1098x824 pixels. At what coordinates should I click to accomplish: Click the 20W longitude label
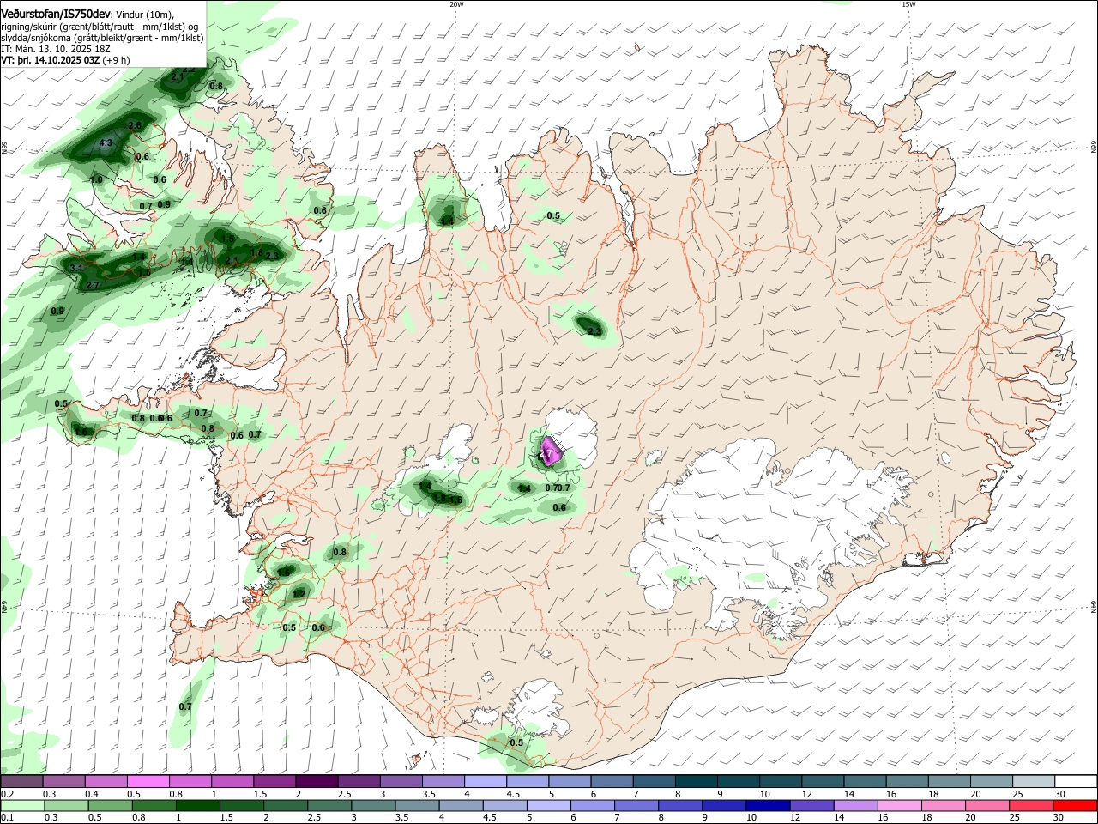456,4
